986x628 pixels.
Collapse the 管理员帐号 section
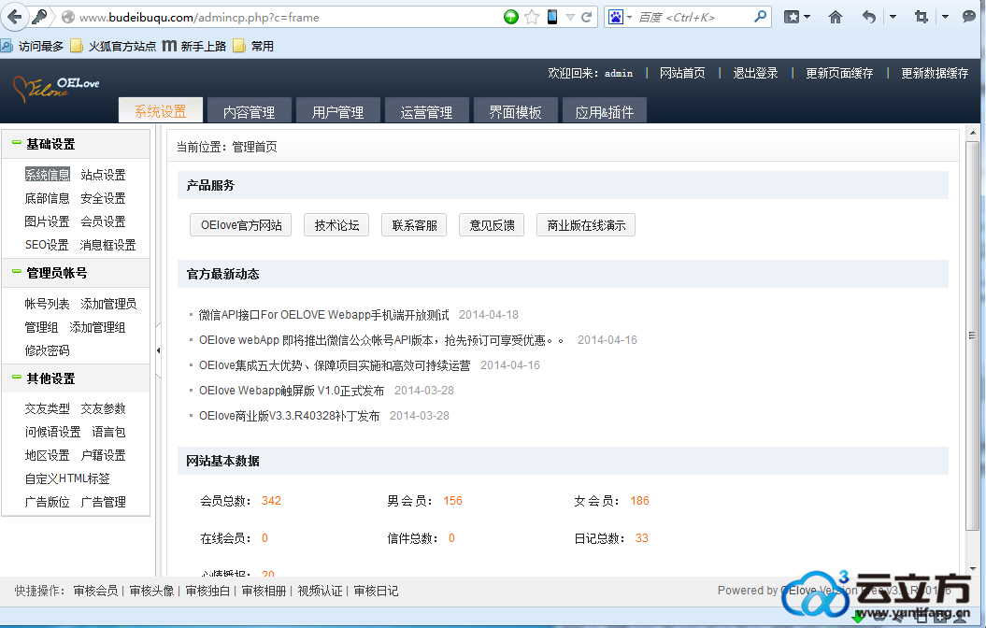17,272
